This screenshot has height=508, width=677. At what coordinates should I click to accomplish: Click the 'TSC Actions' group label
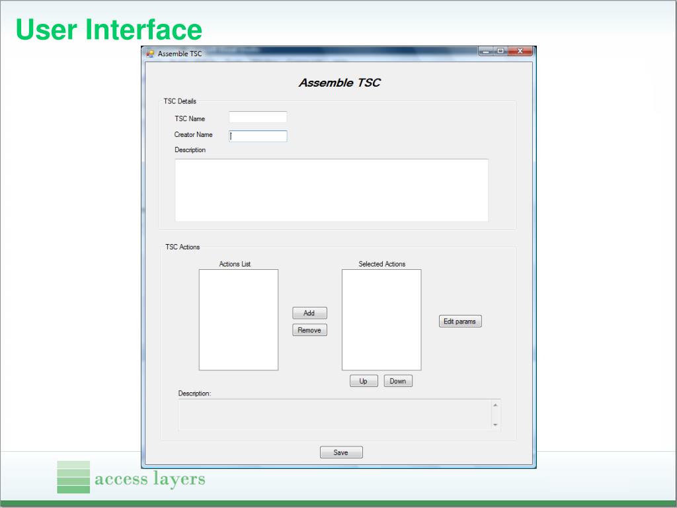point(182,247)
